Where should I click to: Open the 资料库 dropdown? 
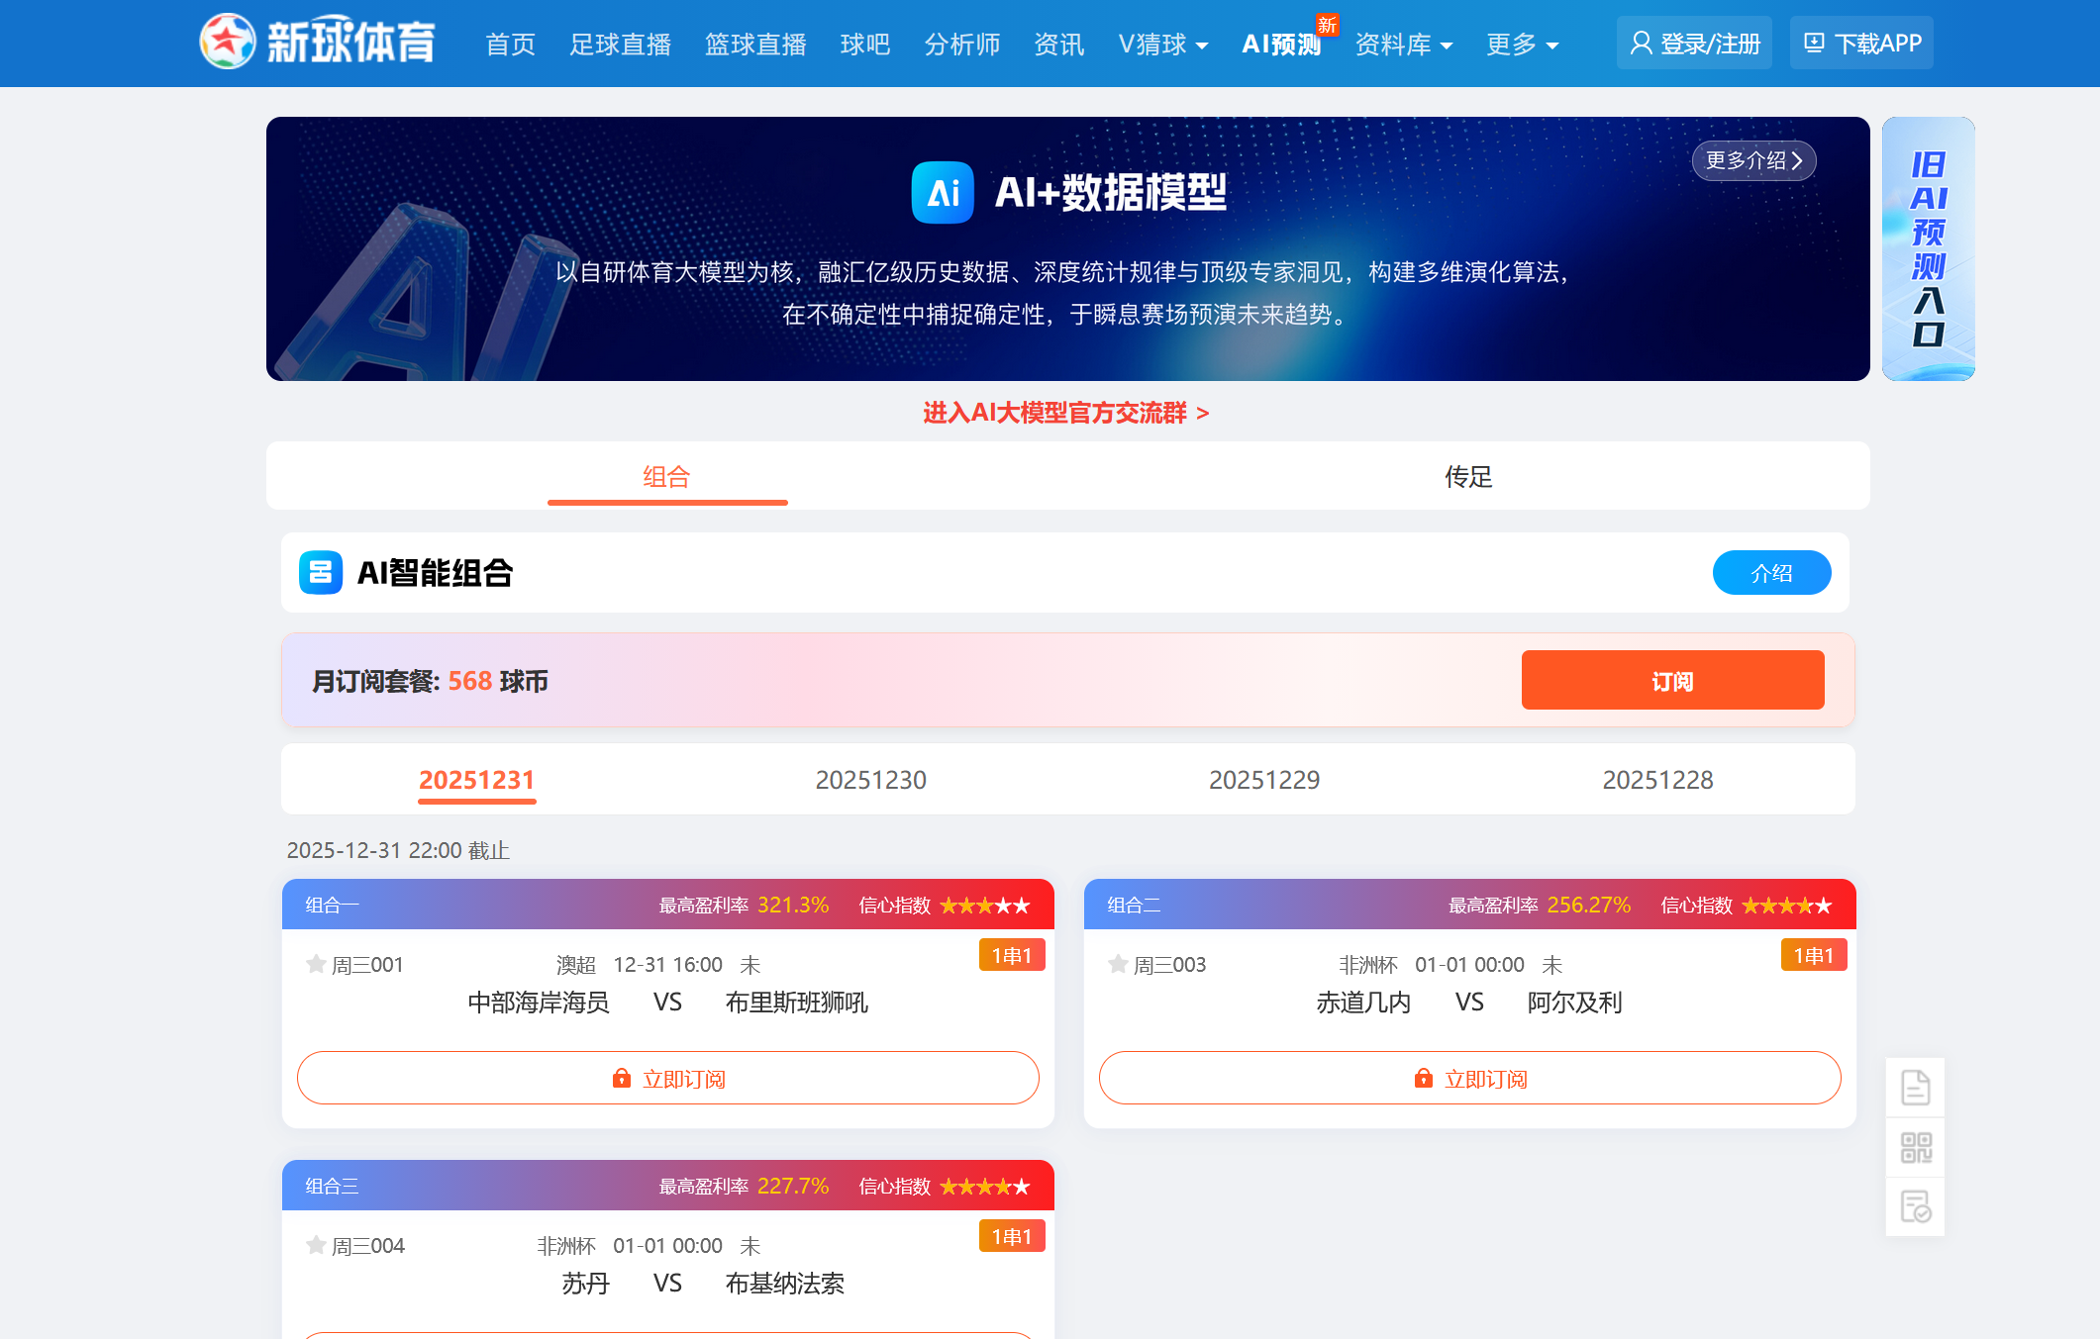1404,45
